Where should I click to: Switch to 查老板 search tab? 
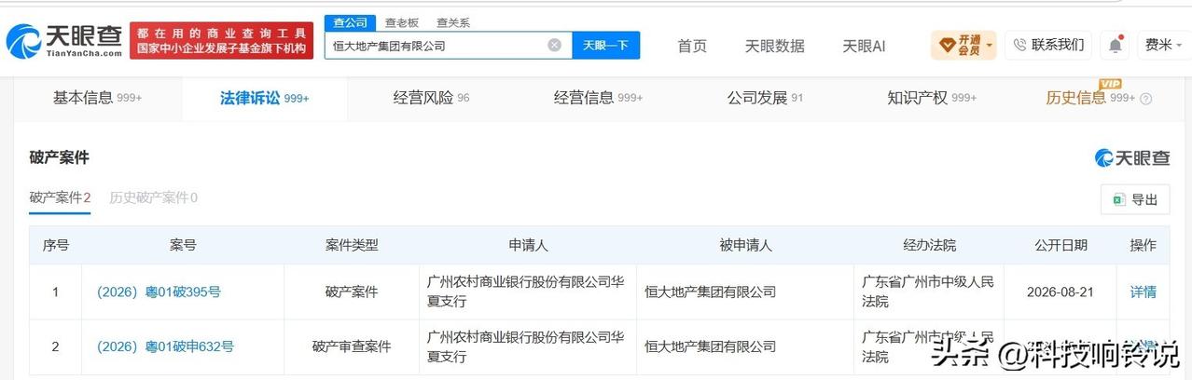402,22
